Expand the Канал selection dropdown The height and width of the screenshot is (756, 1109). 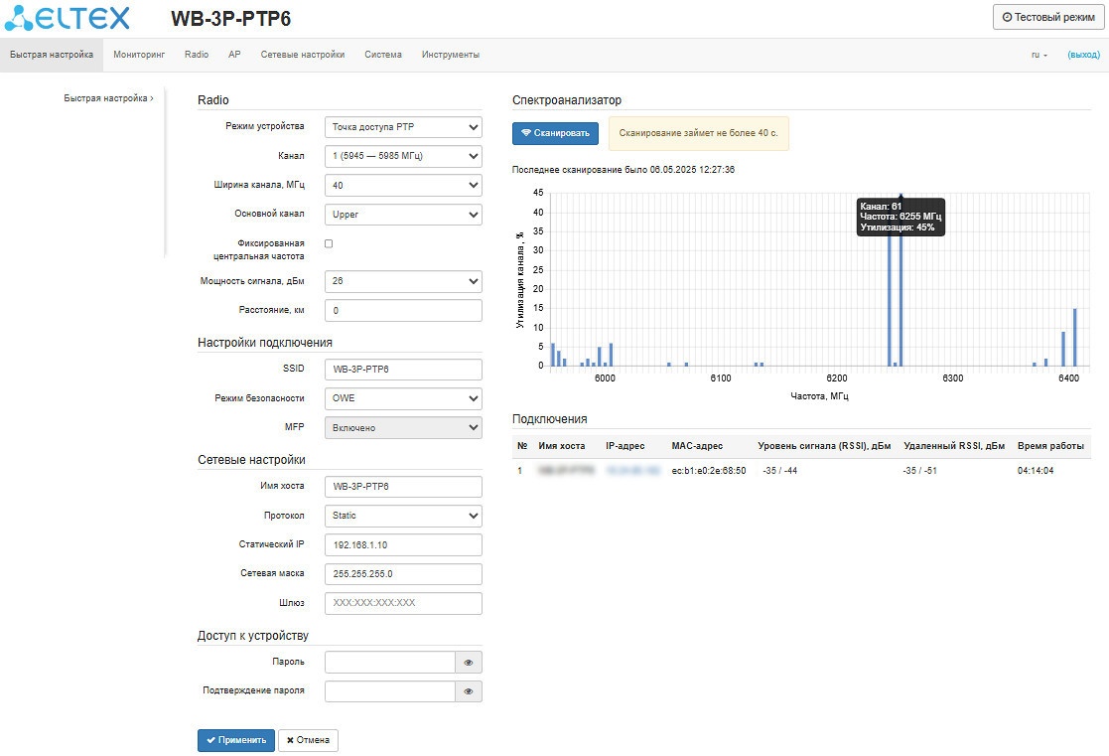pos(402,156)
